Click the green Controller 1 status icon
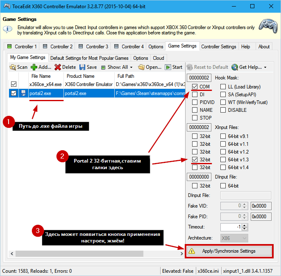281x276 pixels. 9,47
